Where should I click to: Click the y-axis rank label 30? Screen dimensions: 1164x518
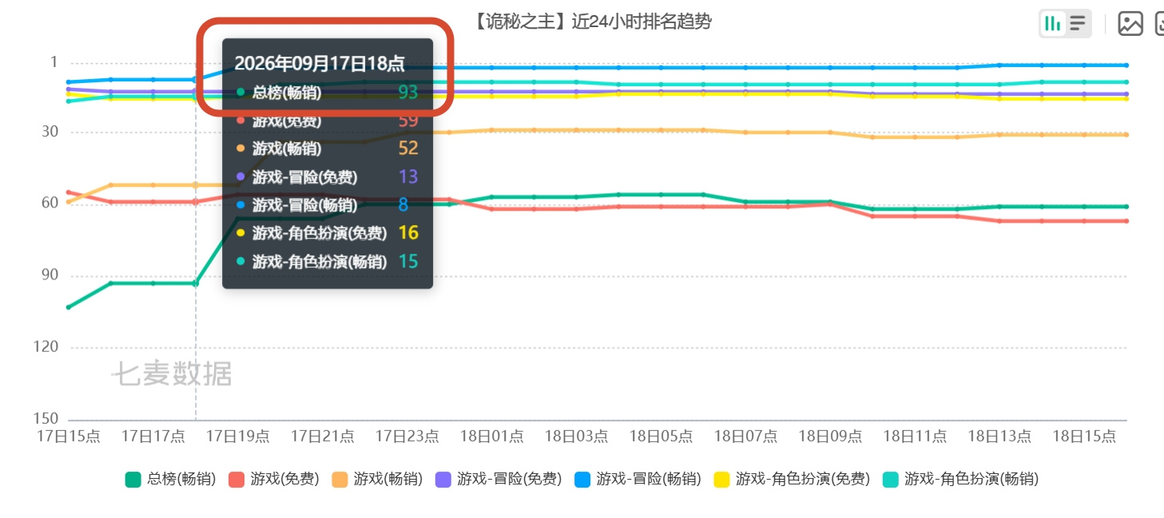pyautogui.click(x=50, y=132)
